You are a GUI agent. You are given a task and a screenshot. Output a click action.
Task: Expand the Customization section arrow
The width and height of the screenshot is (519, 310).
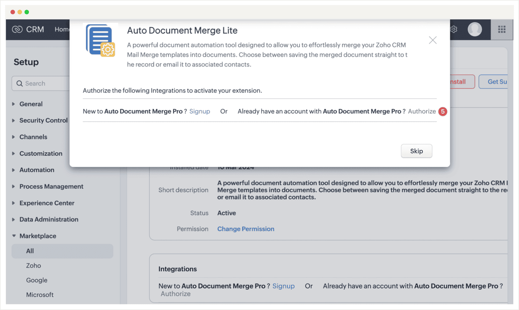pos(13,154)
